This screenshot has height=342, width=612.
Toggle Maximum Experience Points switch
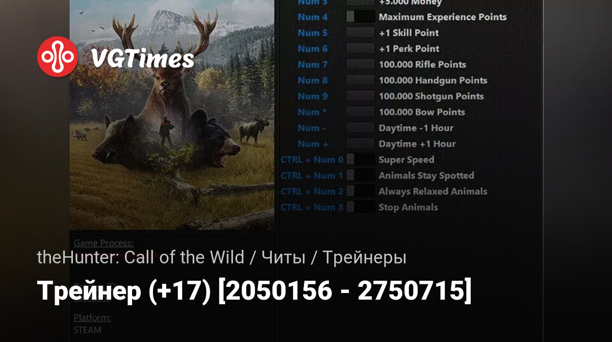(361, 17)
